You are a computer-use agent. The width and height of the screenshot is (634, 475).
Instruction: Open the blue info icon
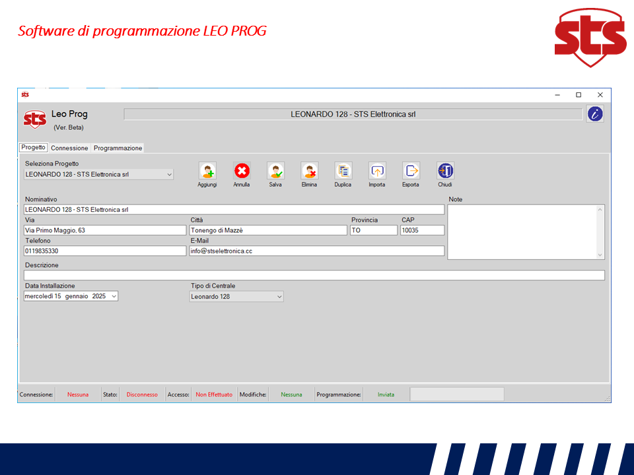595,114
